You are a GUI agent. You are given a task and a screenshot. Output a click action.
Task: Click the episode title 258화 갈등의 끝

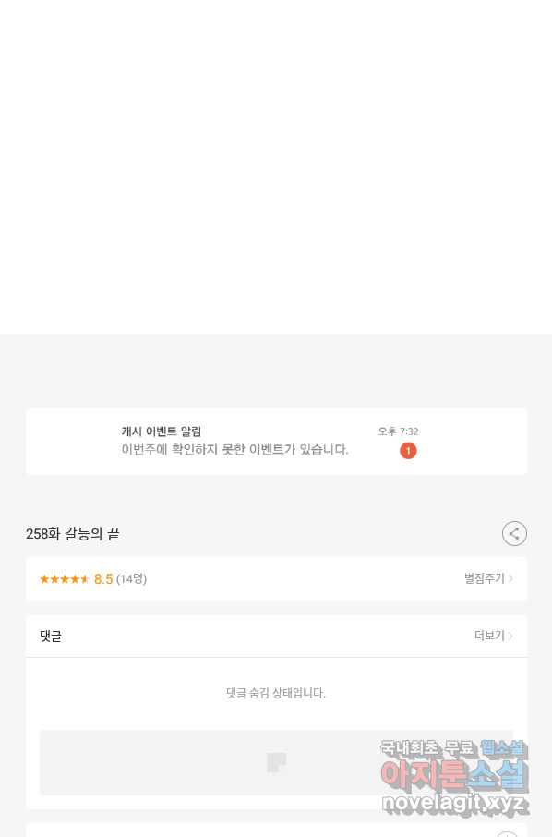click(x=73, y=534)
